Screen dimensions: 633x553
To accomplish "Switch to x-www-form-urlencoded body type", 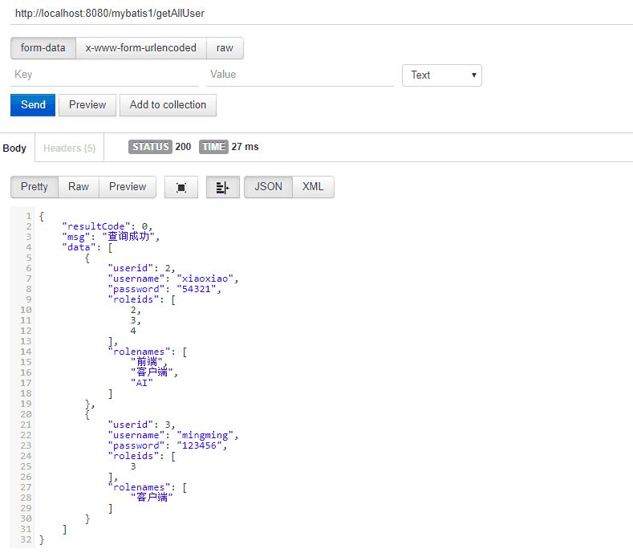I will 141,48.
